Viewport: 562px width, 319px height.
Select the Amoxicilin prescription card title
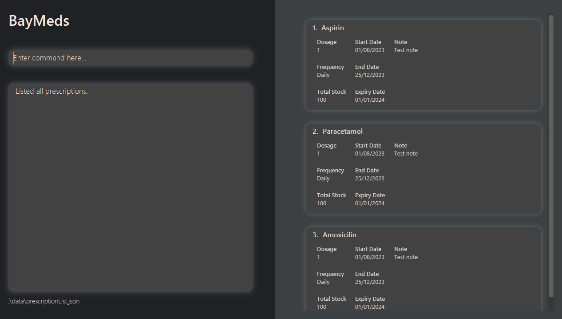coord(340,235)
